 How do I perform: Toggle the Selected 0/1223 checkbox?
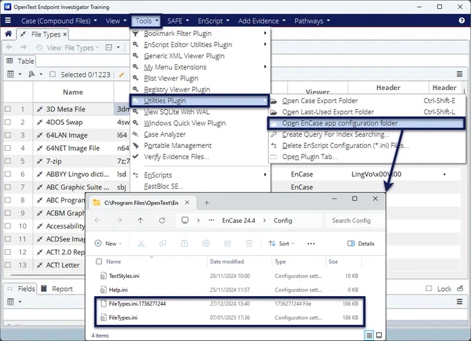click(53, 74)
